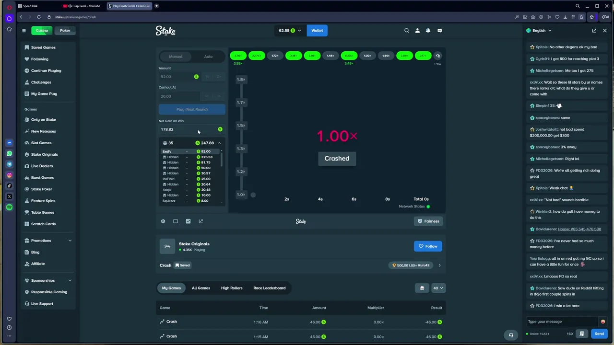Open English language chat room dropdown
The image size is (614, 345).
(539, 31)
